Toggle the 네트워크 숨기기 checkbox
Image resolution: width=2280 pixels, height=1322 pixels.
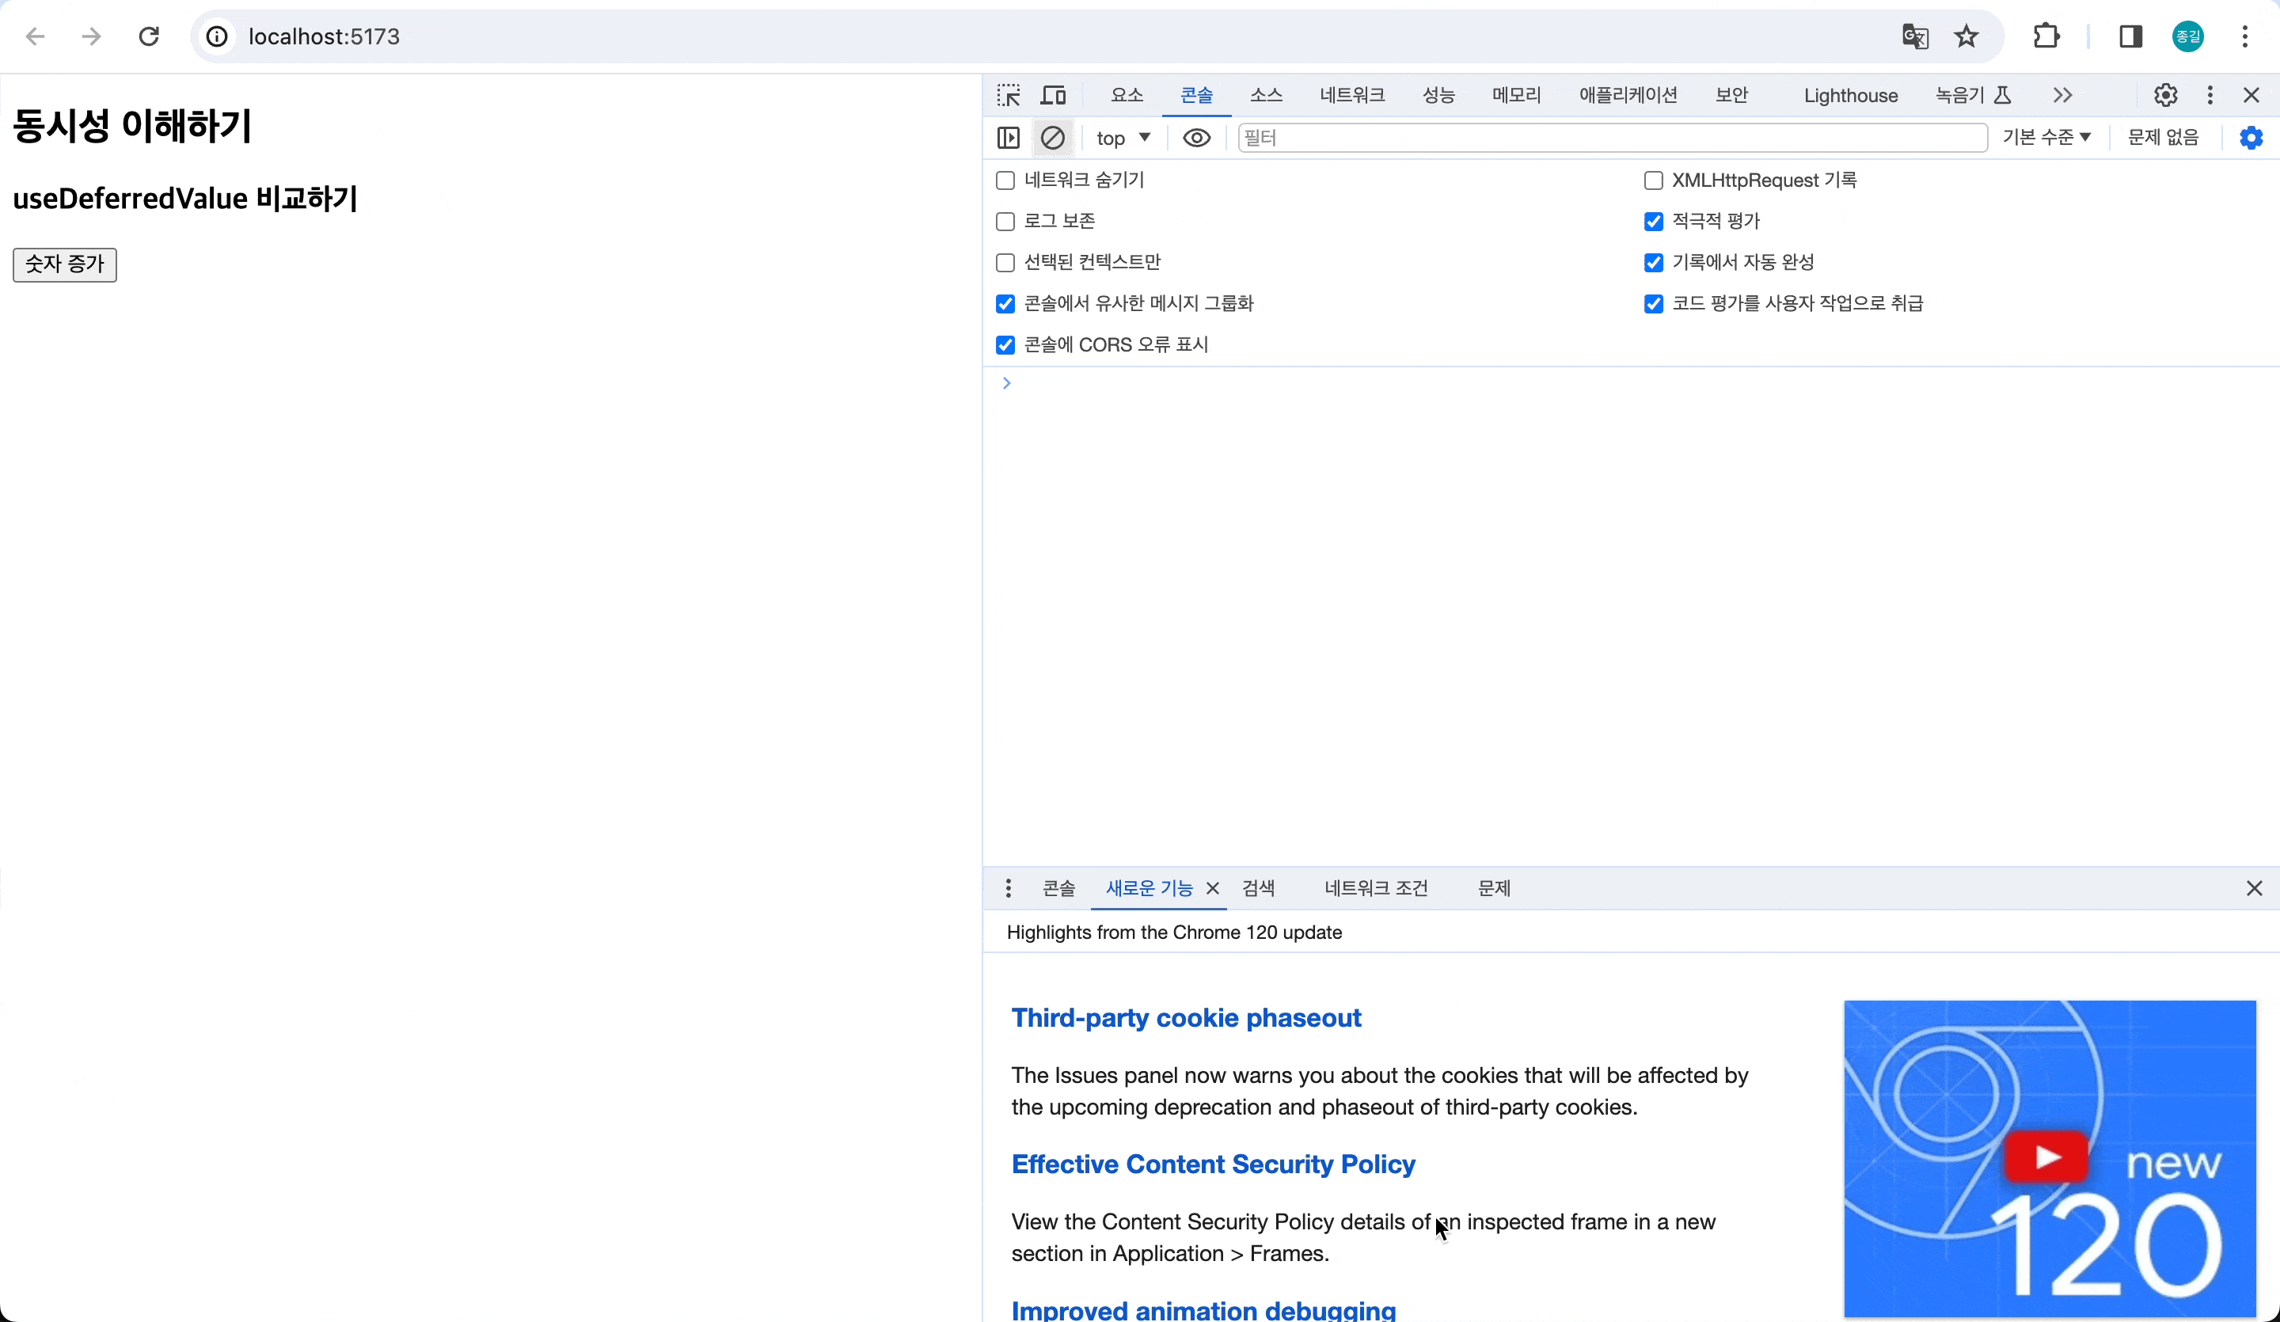[1004, 180]
